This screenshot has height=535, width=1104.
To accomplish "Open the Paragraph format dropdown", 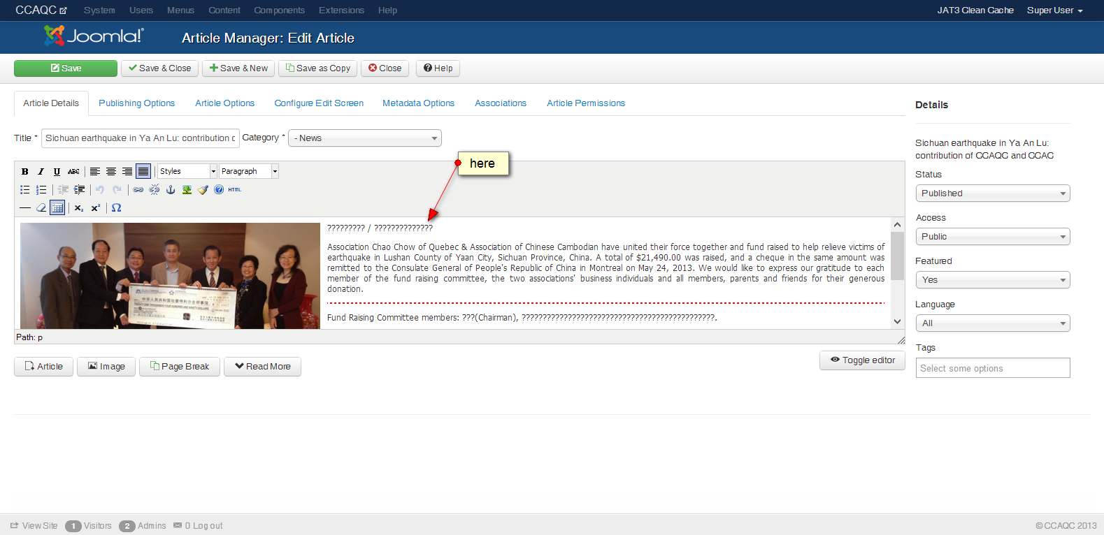I will (249, 171).
